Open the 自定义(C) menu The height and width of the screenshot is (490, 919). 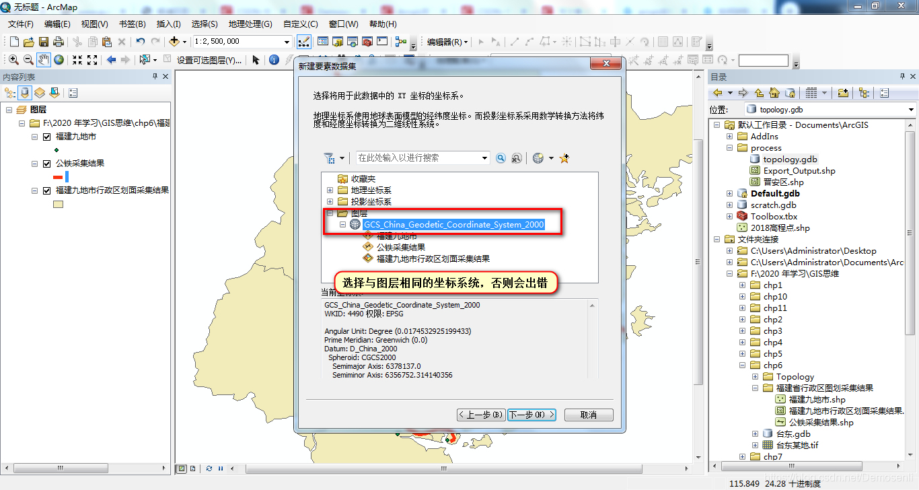pos(300,24)
